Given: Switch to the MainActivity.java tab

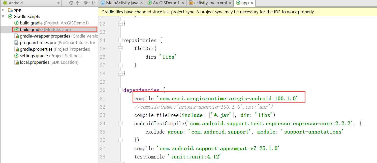Looking at the screenshot, I should 122,3.
